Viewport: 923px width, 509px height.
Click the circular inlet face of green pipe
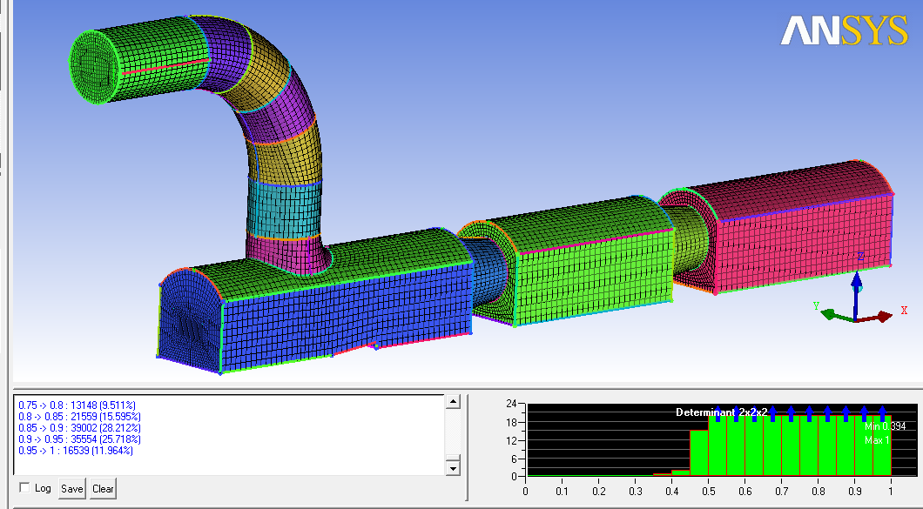(97, 65)
